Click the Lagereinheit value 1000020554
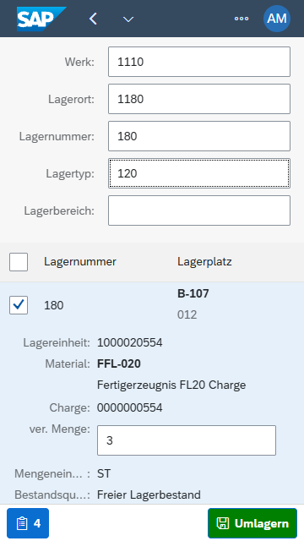 coord(129,342)
